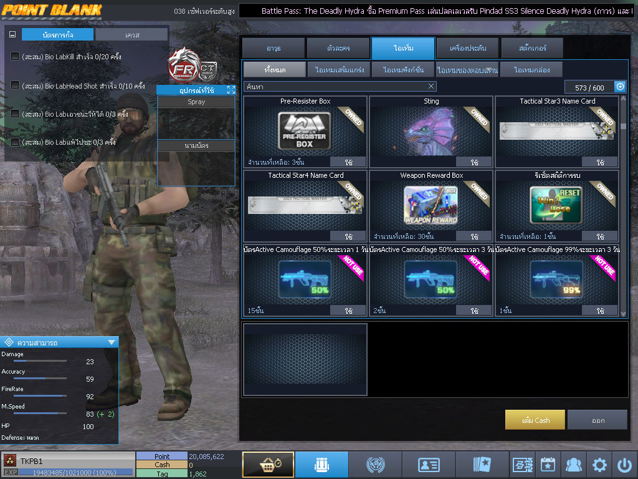Collapse the ability stats panel arrow
This screenshot has height=479, width=638.
112,342
